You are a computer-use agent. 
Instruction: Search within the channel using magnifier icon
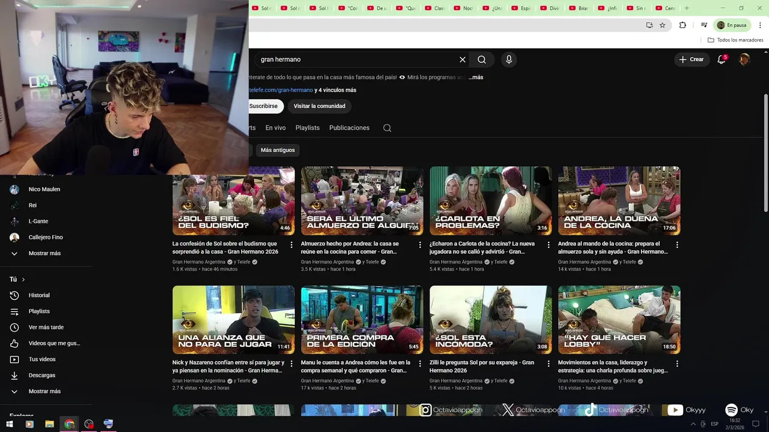coord(387,128)
